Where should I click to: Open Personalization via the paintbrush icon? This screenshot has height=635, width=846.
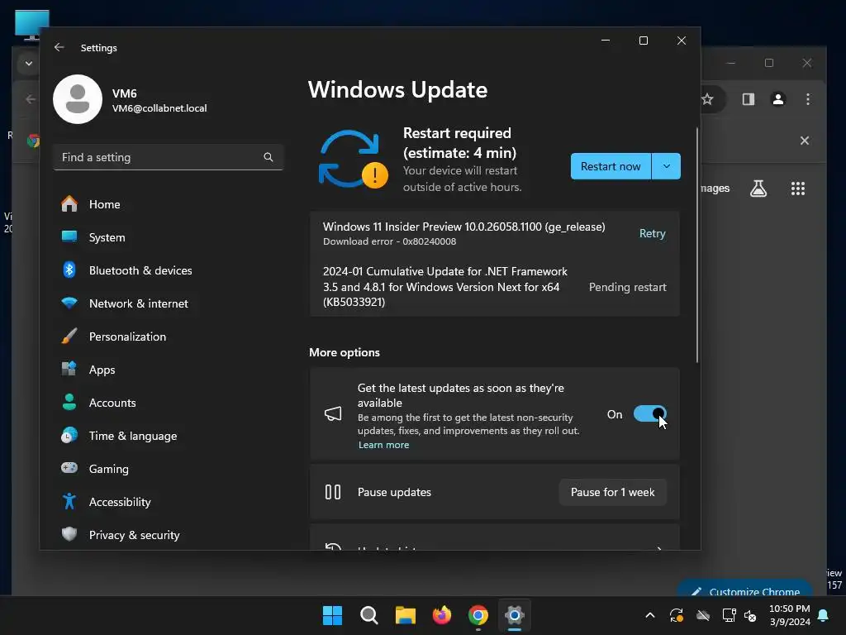[x=69, y=337]
